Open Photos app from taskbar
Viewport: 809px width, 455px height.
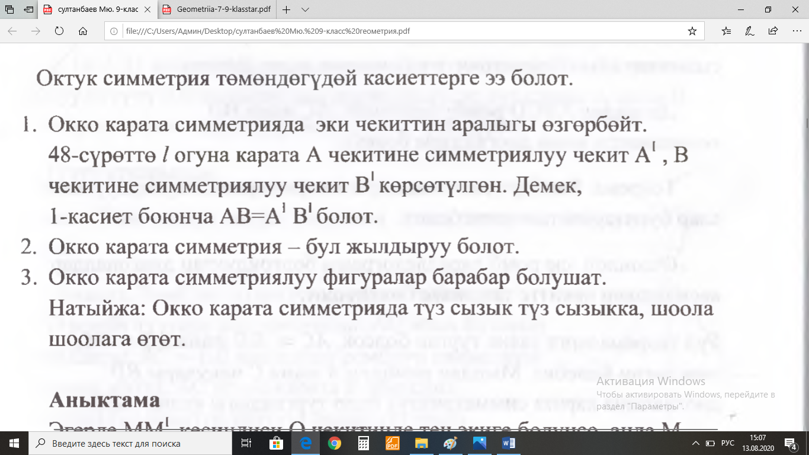coord(479,443)
